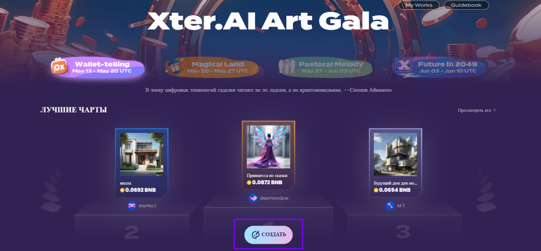Open the Принцесса из сказки artwork

(268, 147)
